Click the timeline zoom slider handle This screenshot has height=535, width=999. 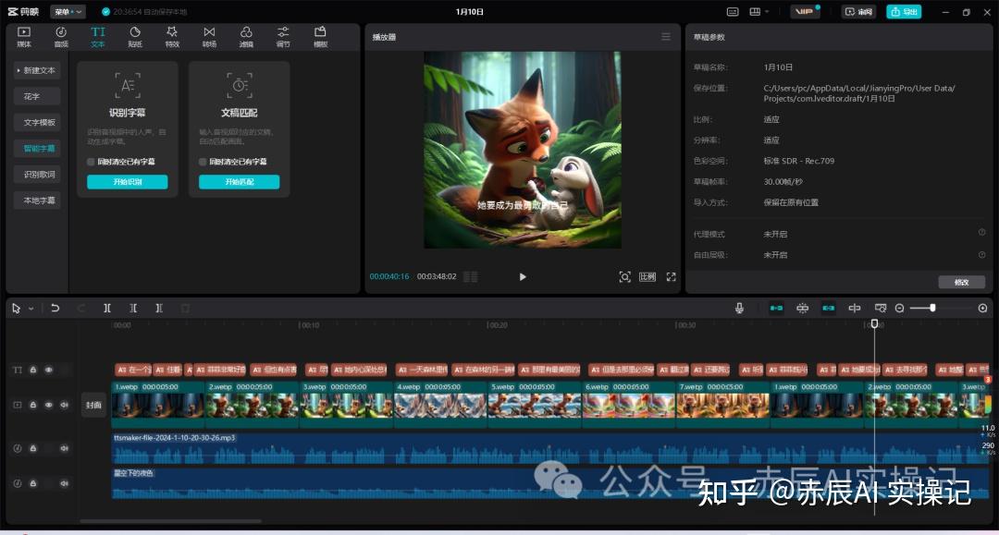pyautogui.click(x=932, y=308)
